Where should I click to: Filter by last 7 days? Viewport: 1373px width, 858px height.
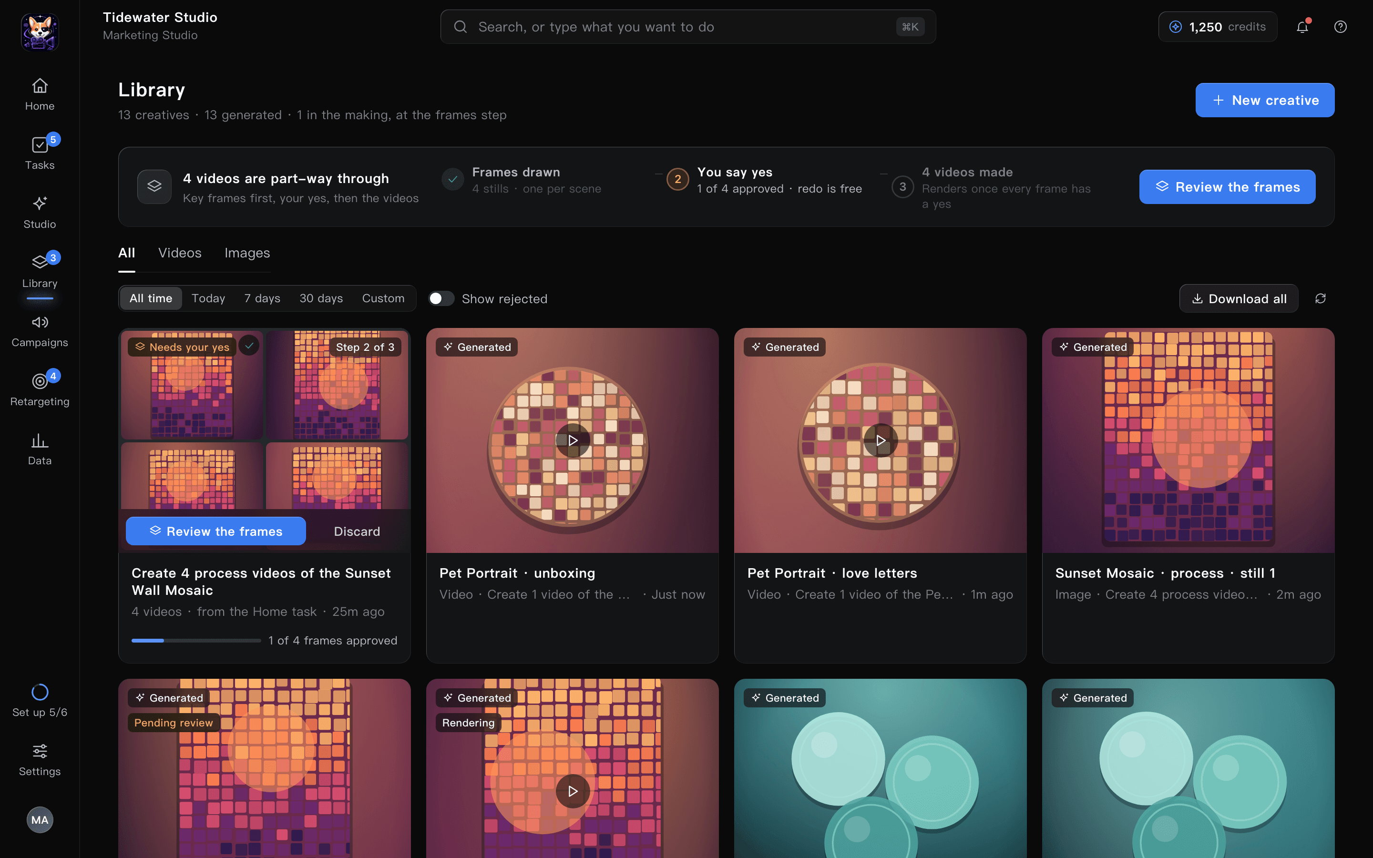262,298
